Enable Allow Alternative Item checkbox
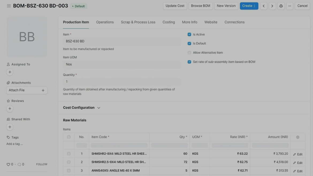313x176 pixels. click(189, 53)
